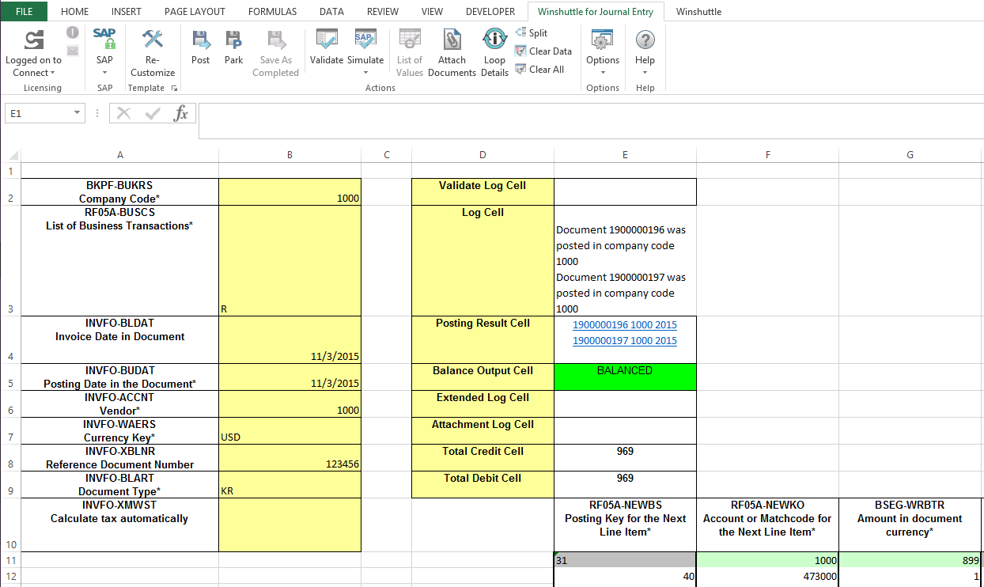Select Document Type cell KR
The height and width of the screenshot is (587, 984).
point(290,484)
